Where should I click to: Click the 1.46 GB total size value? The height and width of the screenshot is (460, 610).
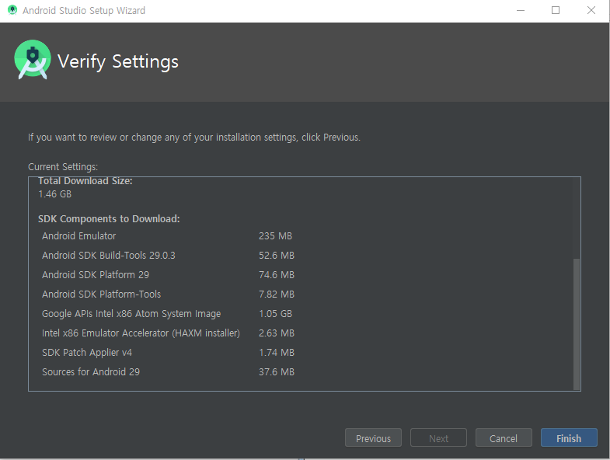tap(55, 193)
